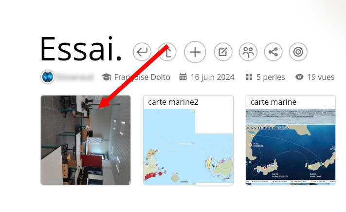Open the team members icon
Image resolution: width=346 pixels, height=212 pixels.
[x=248, y=52]
